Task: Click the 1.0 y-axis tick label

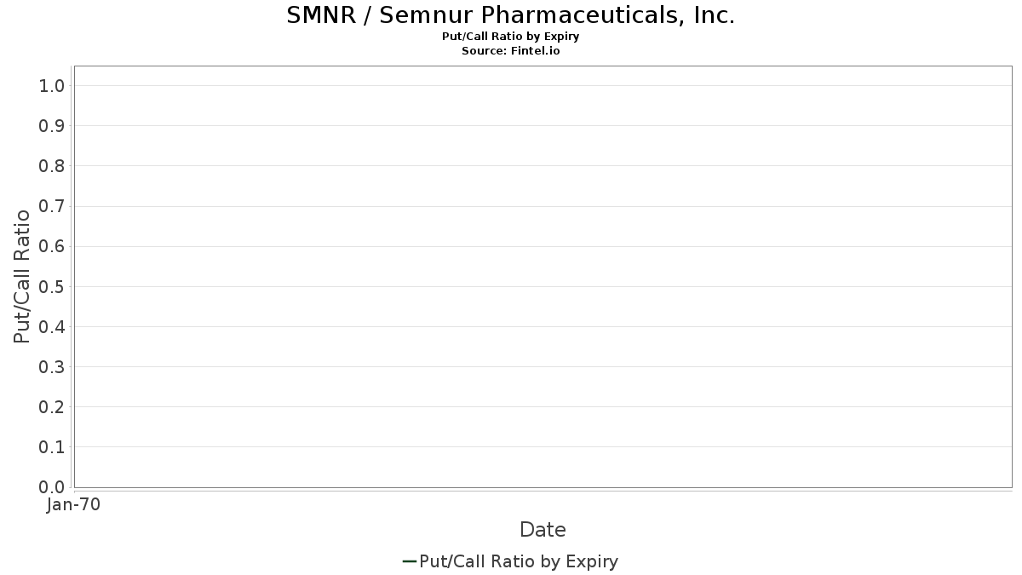Action: (52, 86)
